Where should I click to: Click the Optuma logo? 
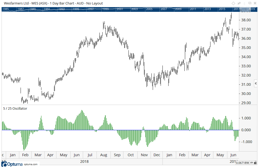point(12,164)
